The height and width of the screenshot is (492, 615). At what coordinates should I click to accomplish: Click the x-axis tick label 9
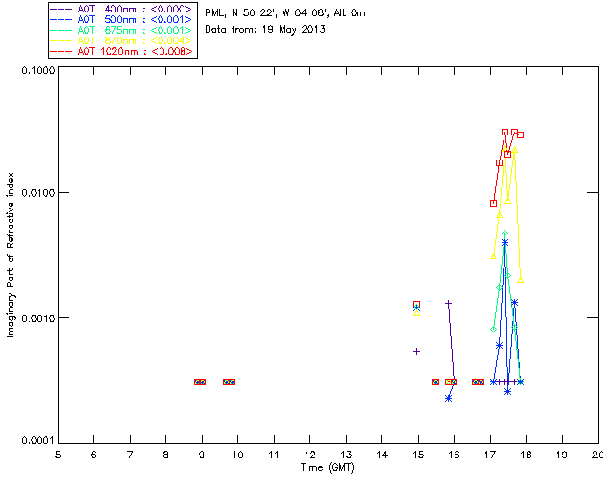(202, 455)
